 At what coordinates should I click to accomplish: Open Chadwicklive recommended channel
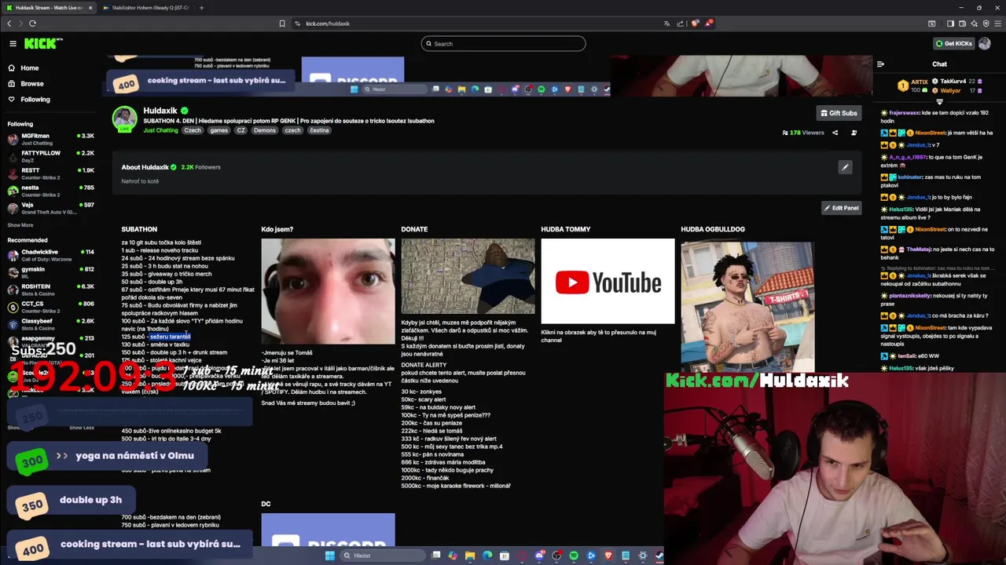click(50, 255)
